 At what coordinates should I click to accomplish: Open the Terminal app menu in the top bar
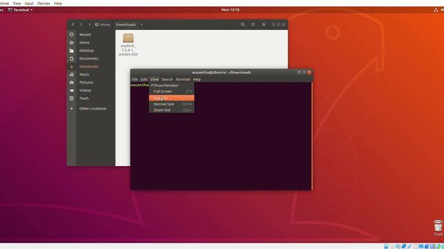pos(20,10)
